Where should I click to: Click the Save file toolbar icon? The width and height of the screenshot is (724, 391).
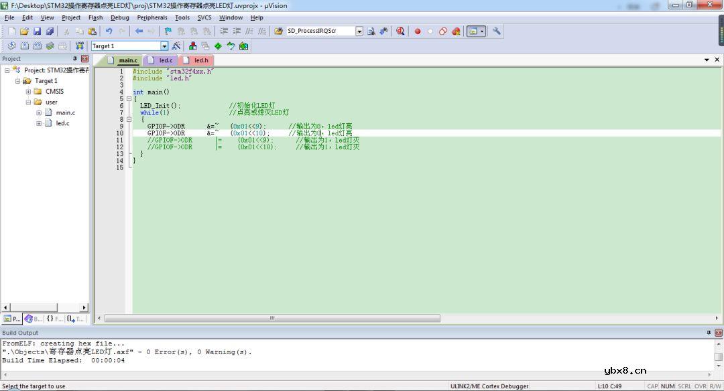pyautogui.click(x=38, y=31)
